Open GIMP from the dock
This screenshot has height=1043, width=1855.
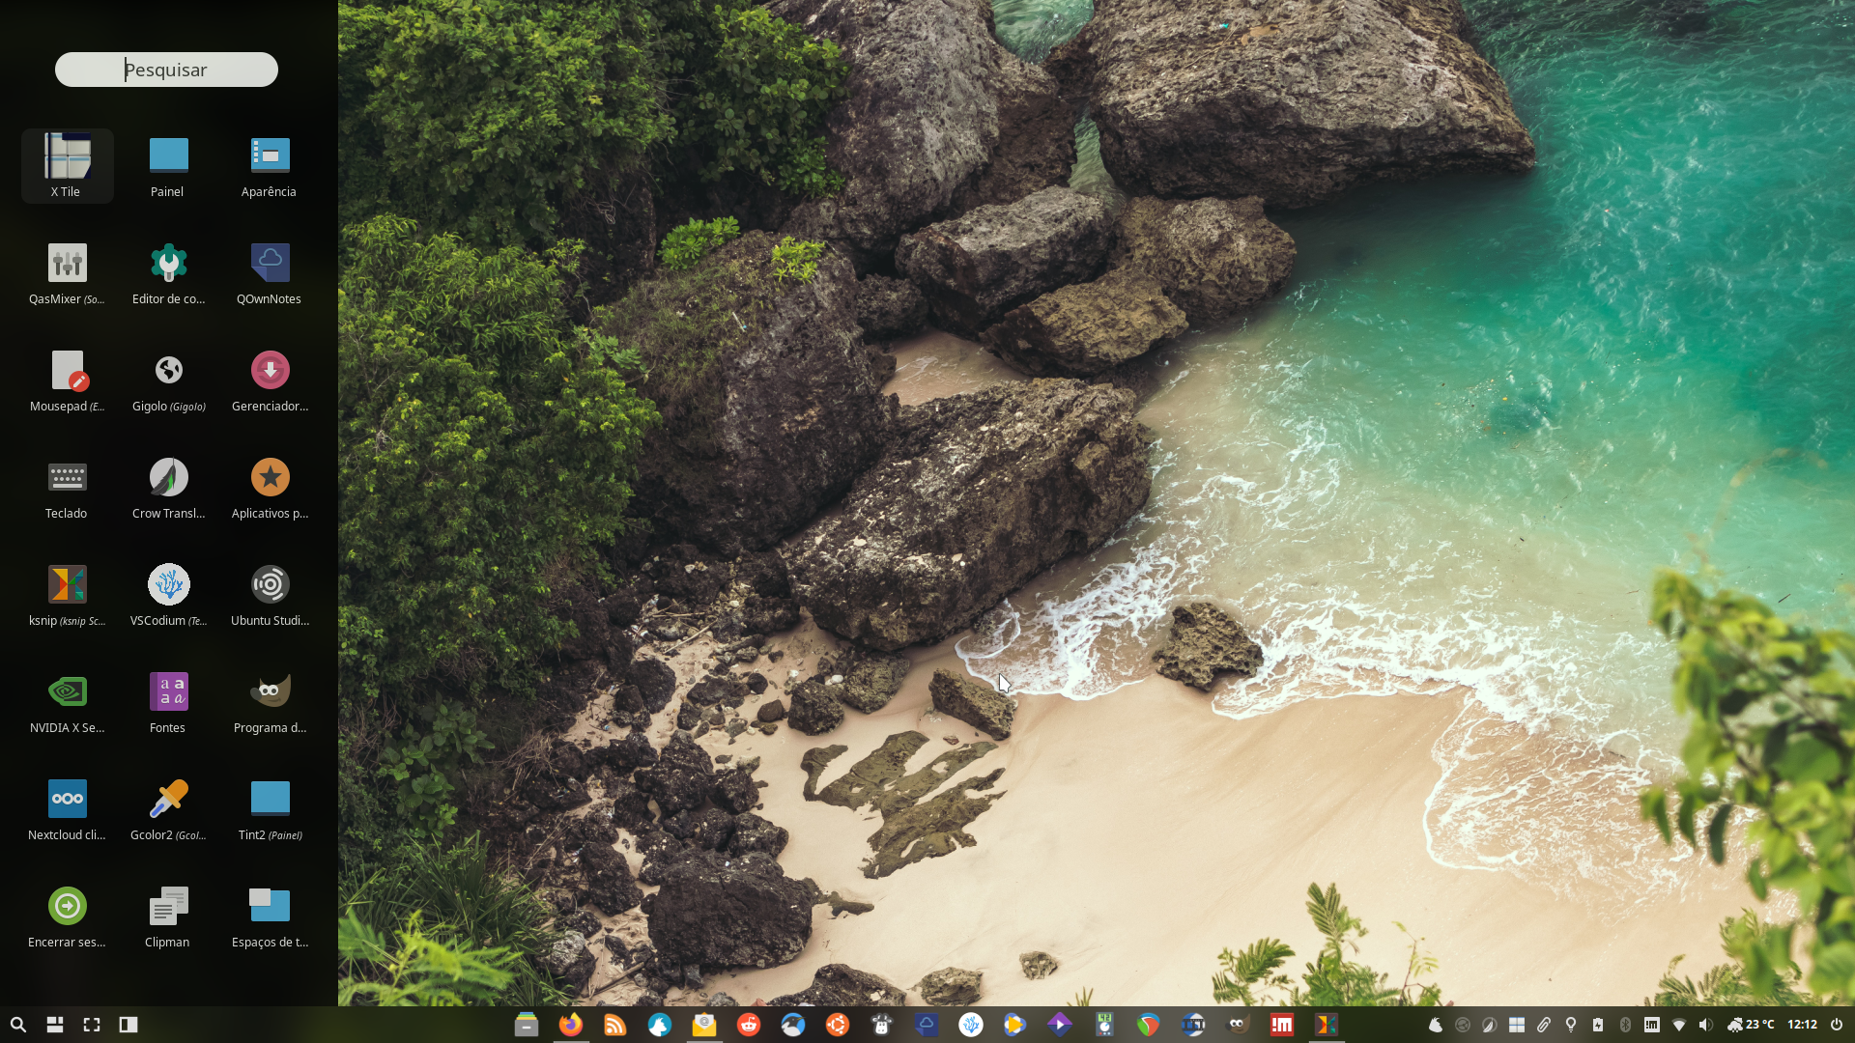[1238, 1025]
